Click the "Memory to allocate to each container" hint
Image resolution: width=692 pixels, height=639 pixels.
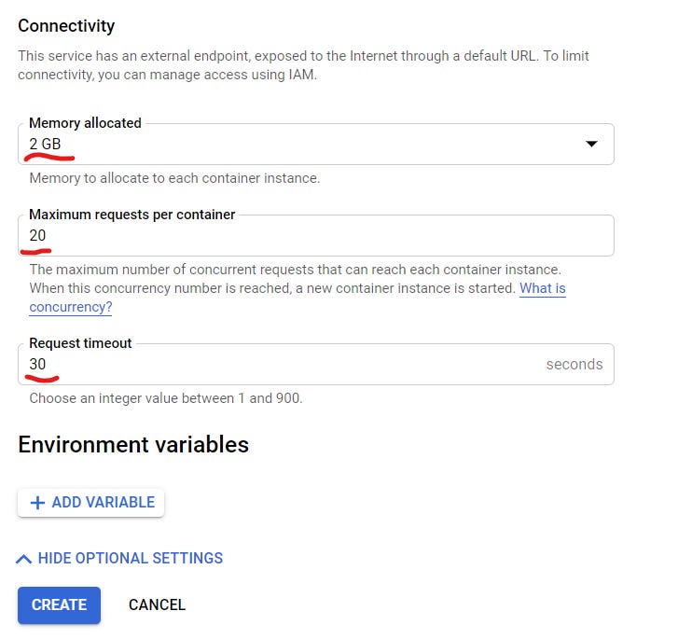pos(174,177)
